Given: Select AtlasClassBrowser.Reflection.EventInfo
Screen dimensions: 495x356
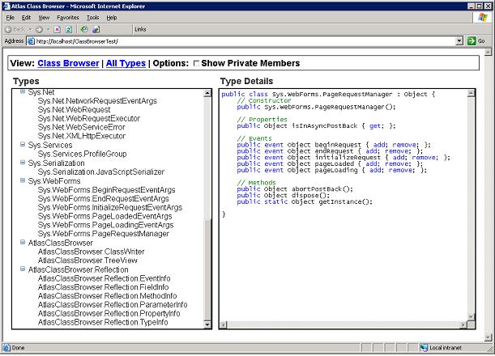Looking at the screenshot, I should point(105,278).
